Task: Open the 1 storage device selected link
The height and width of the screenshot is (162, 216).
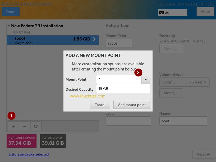Action: [x=29, y=154]
